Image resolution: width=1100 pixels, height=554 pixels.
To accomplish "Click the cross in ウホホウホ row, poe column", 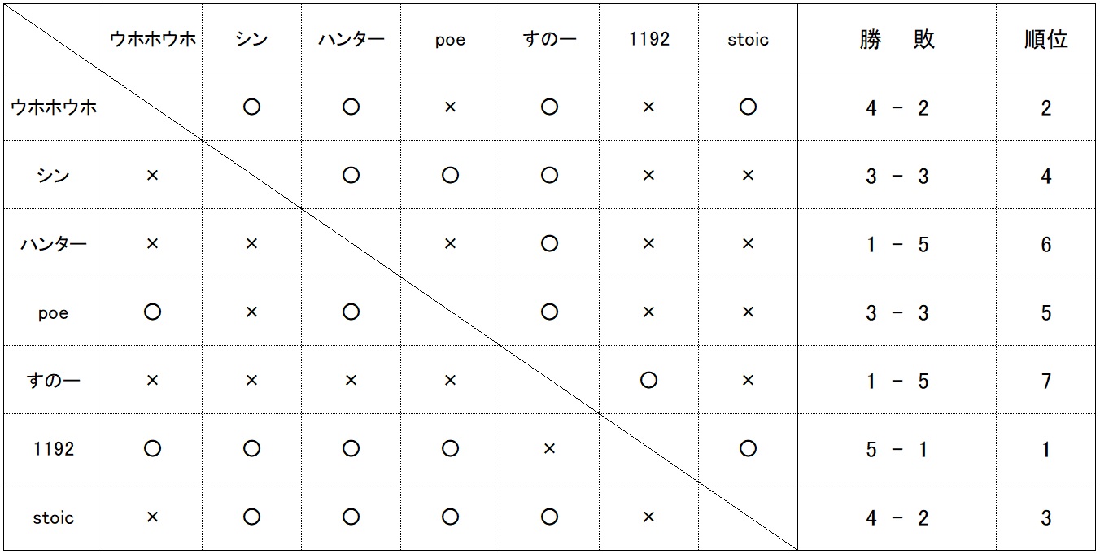I will coord(450,107).
